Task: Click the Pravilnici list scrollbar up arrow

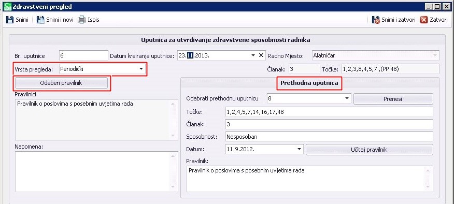Action: 173,104
